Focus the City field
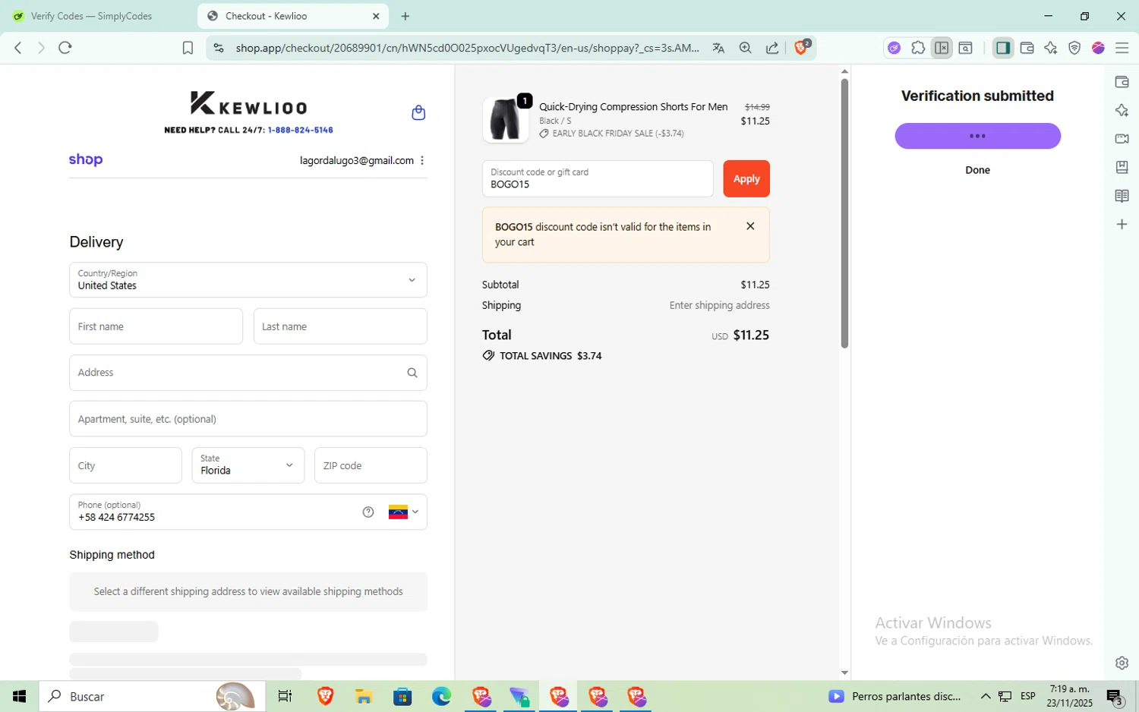Screen dimensions: 1139x712 point(125,465)
